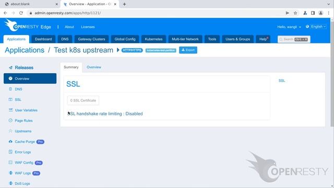The image size is (334, 188).
Task: Open the Global Config nav tab
Action: coord(125,39)
